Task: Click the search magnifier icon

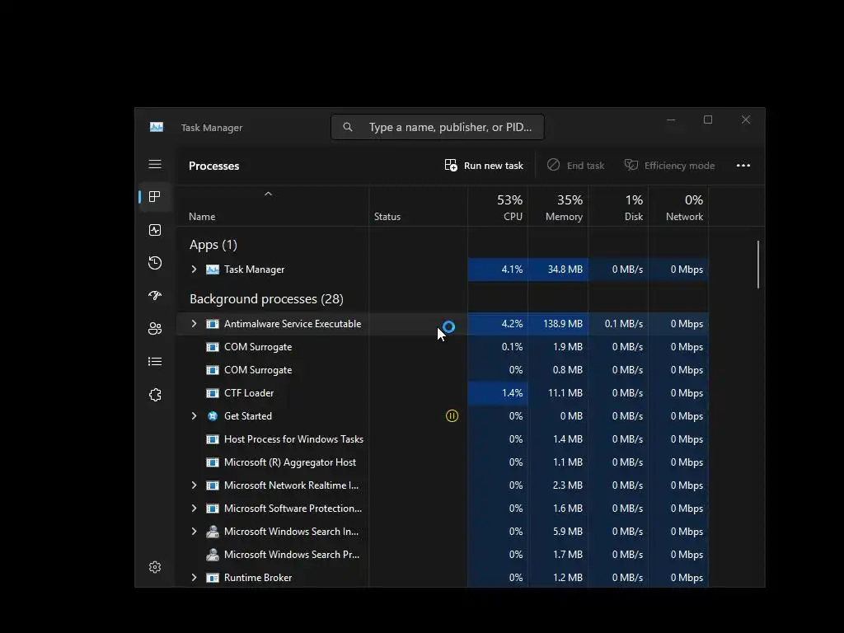Action: pos(348,127)
